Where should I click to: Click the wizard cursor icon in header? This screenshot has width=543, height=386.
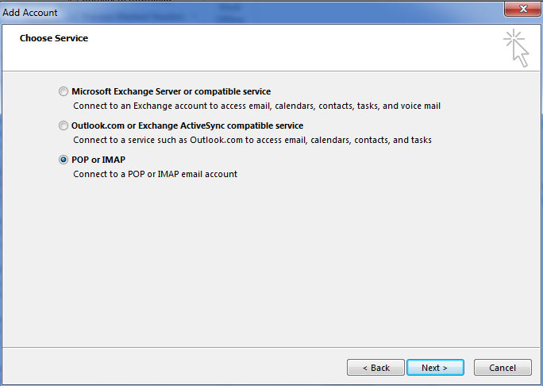coord(516,48)
